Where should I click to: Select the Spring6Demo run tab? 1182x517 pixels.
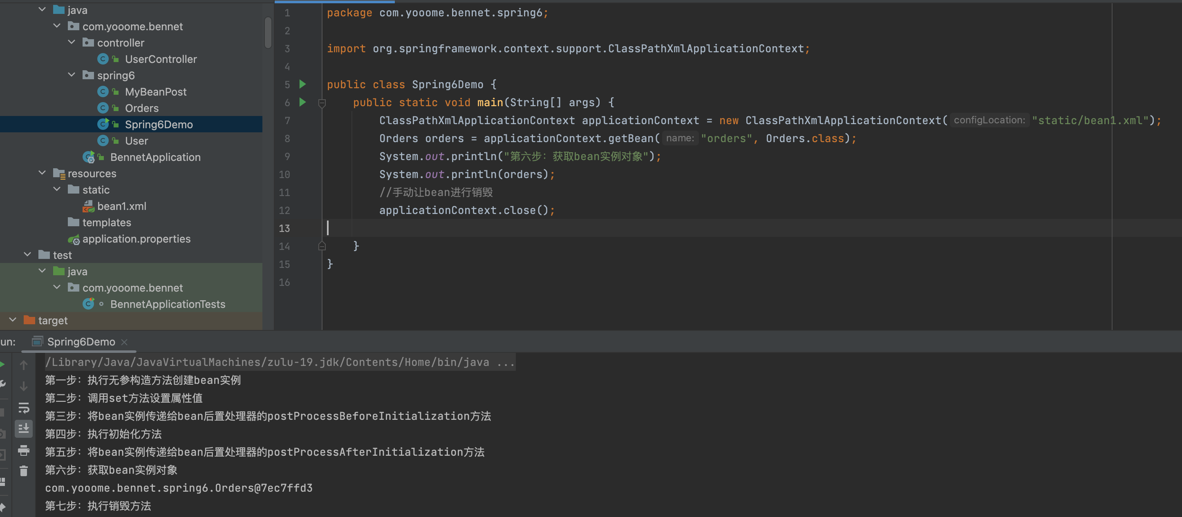pyautogui.click(x=81, y=342)
